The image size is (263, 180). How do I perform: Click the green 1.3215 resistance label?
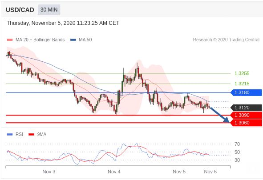(x=242, y=84)
